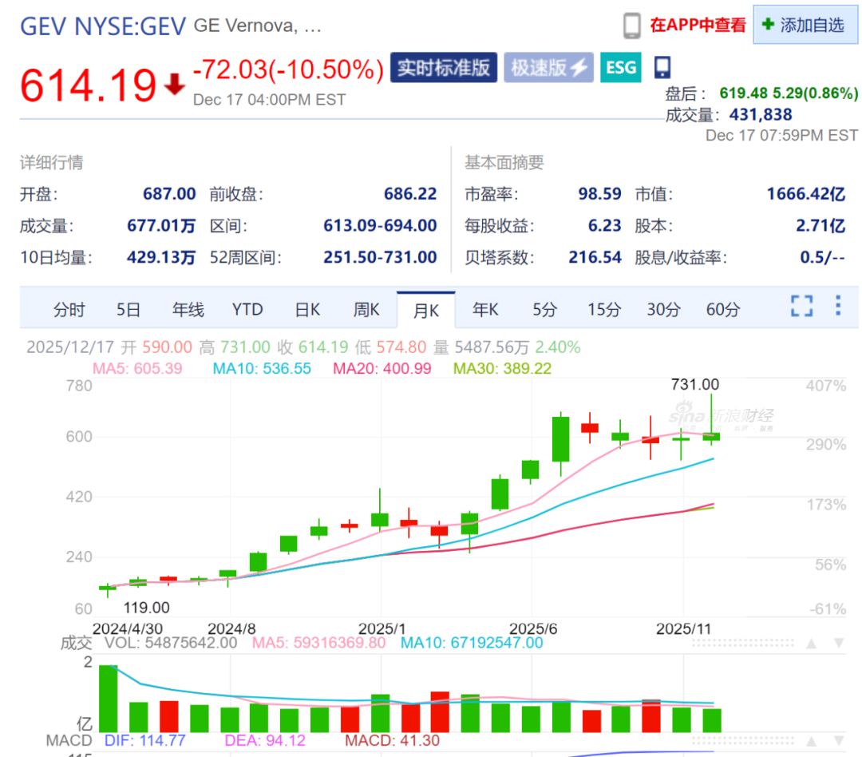862x757 pixels.
Task: Select the 5分 chart tab
Action: tap(544, 310)
